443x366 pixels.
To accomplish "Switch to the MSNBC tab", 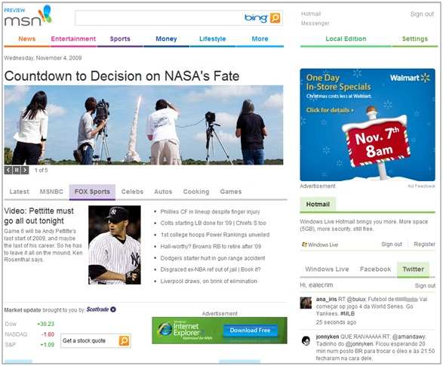I will point(51,192).
